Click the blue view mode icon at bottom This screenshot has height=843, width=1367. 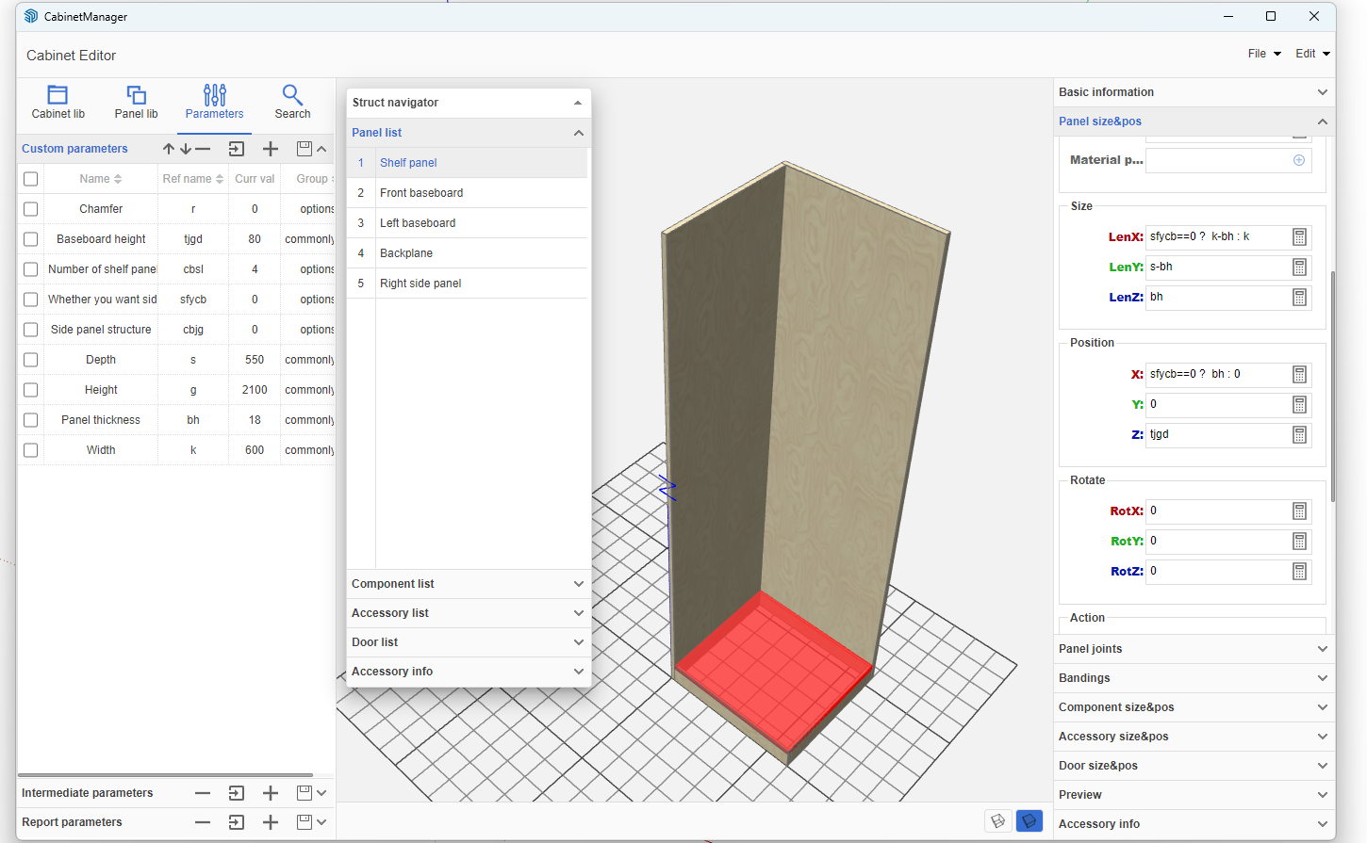coord(1029,821)
